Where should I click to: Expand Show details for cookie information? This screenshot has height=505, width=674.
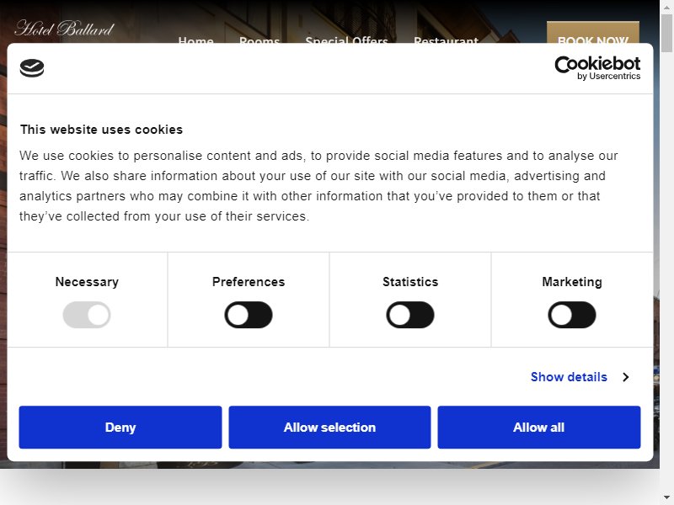point(569,377)
